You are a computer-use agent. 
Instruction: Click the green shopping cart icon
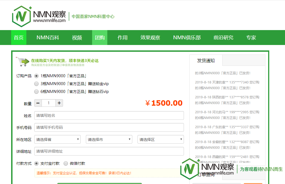coord(23,62)
